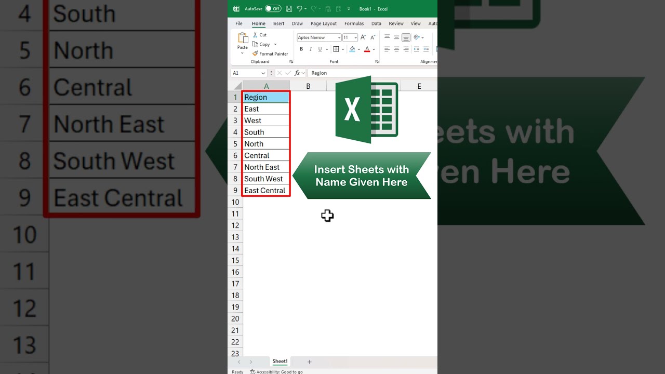Viewport: 665px width, 374px height.
Task: Apply cell borders icon
Action: pyautogui.click(x=336, y=49)
